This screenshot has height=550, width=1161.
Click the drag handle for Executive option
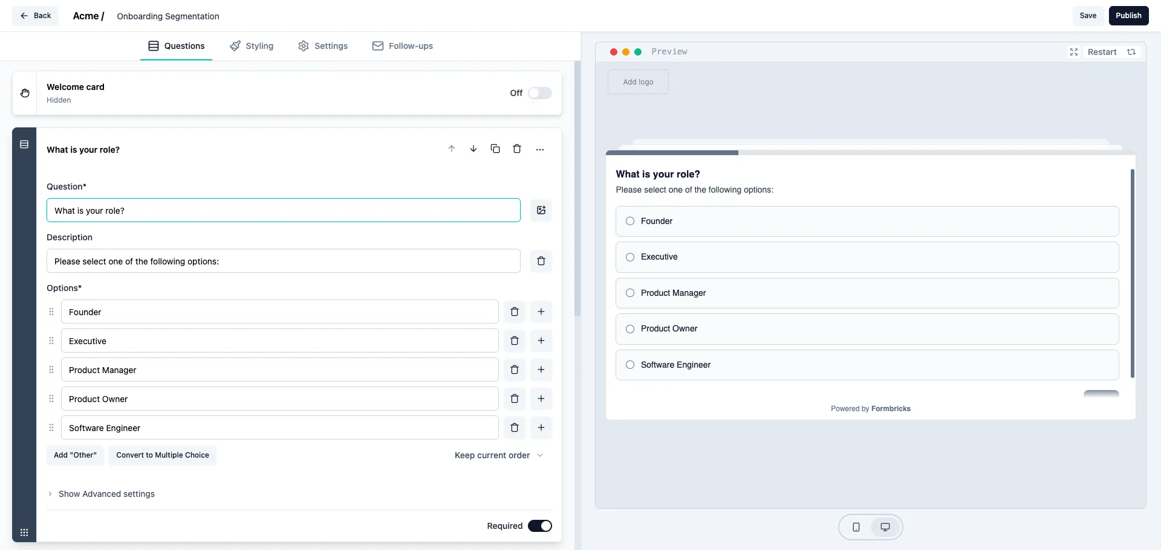[51, 341]
